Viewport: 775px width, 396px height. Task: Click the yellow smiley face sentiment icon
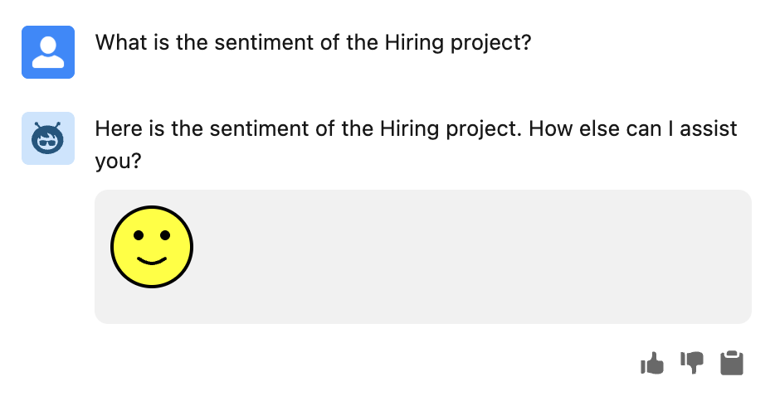(152, 247)
